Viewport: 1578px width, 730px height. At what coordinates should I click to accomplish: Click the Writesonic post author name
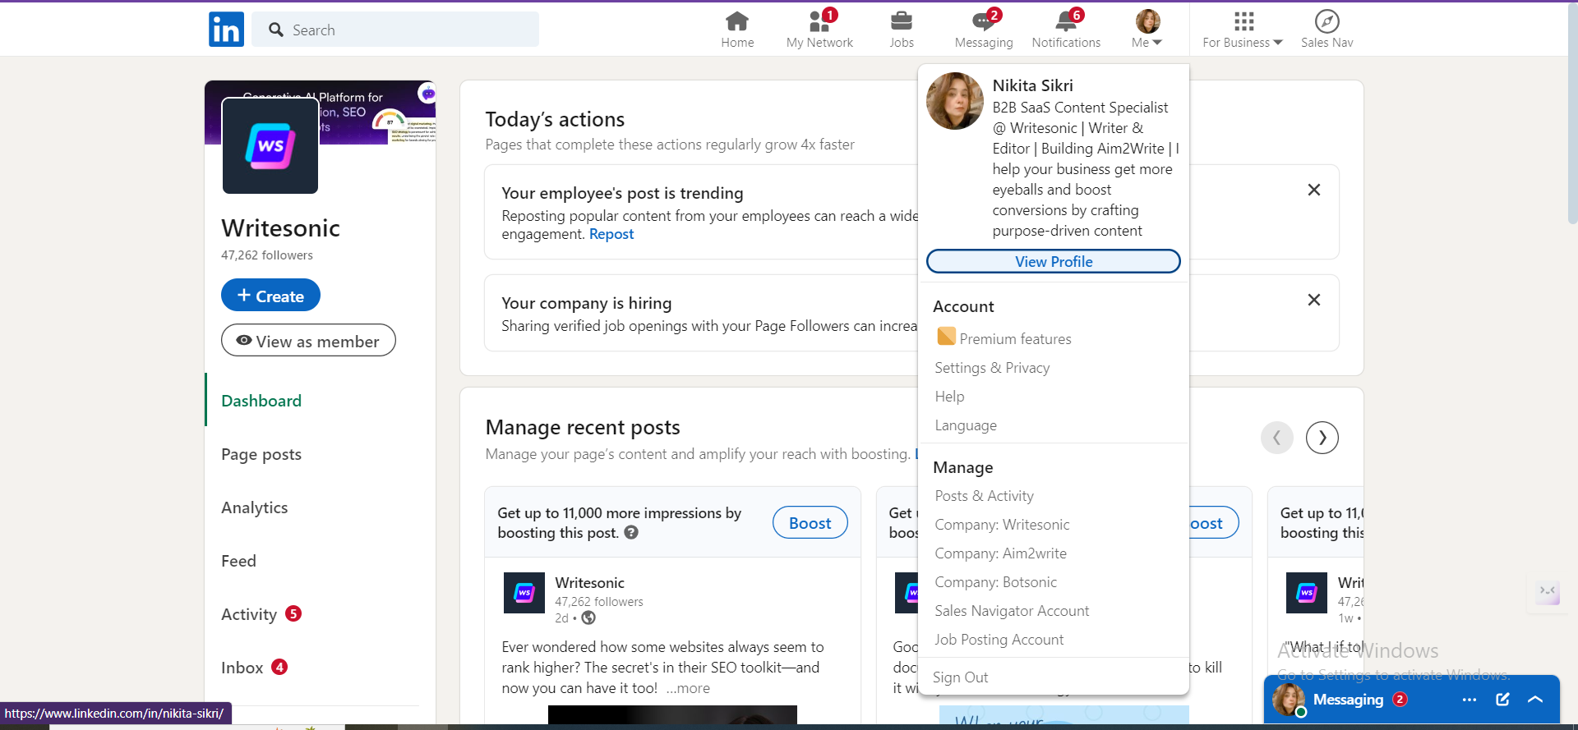coord(589,582)
